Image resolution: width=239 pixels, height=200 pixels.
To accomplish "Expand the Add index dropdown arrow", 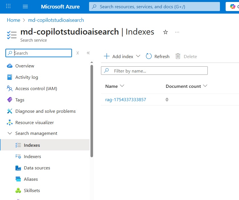I will tap(138, 56).
